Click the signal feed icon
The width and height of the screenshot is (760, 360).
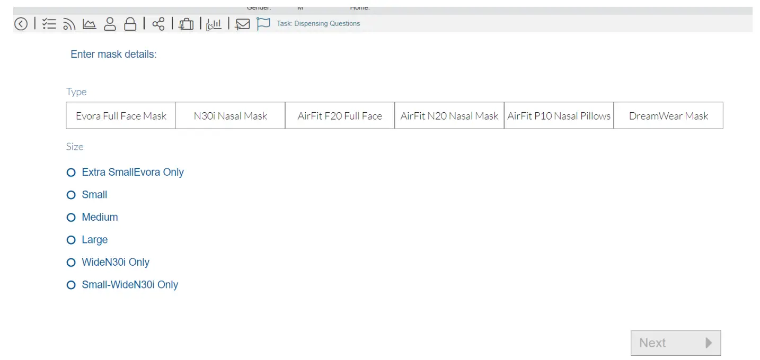69,24
